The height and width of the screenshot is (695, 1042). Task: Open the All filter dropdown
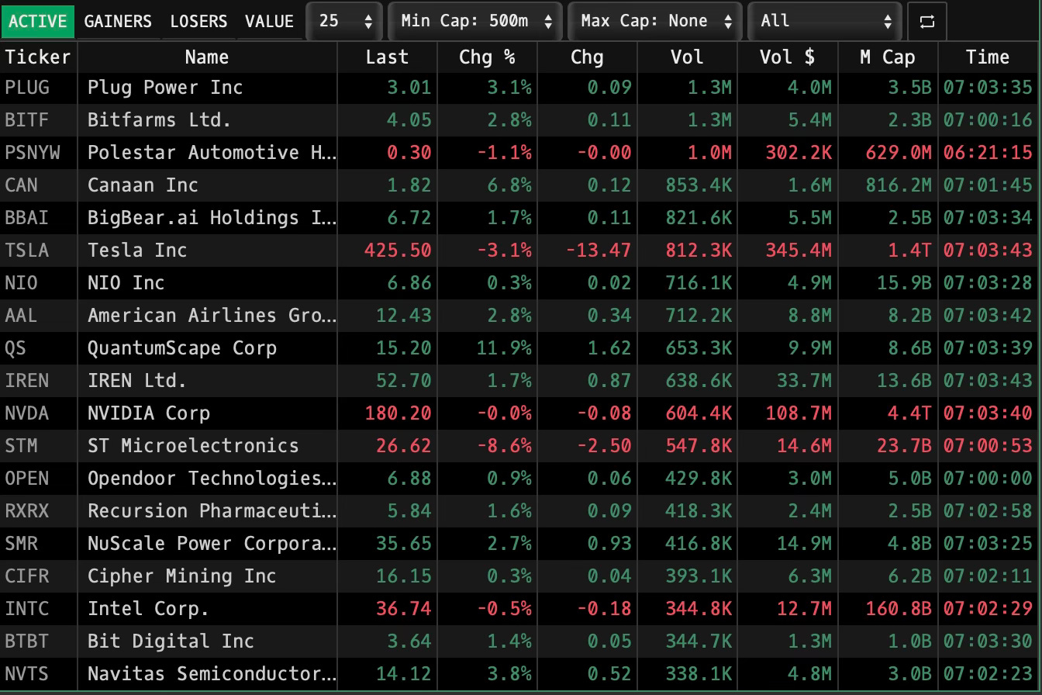(x=825, y=21)
